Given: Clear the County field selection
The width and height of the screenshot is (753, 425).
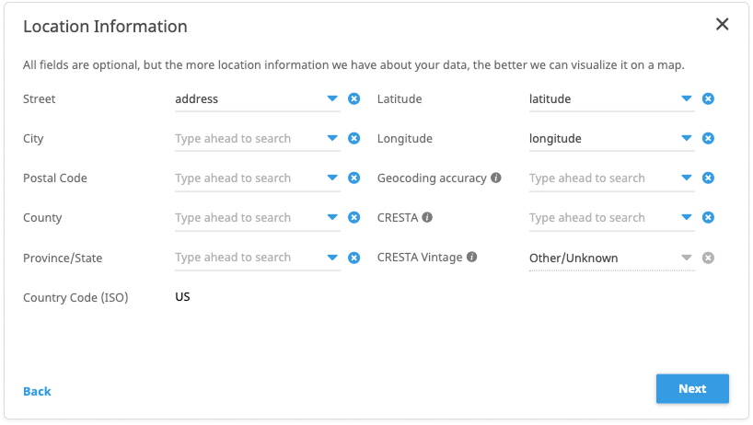Looking at the screenshot, I should [x=353, y=218].
